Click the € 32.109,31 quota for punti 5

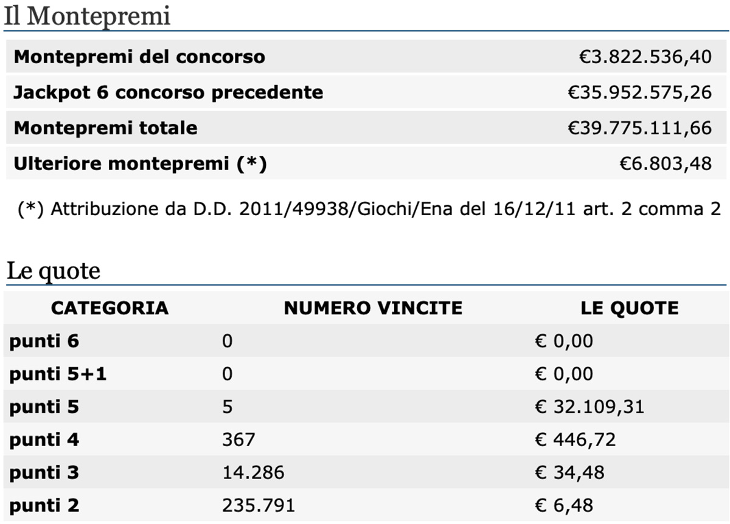pos(589,407)
